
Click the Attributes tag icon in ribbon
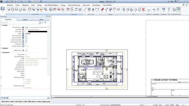[163, 9]
